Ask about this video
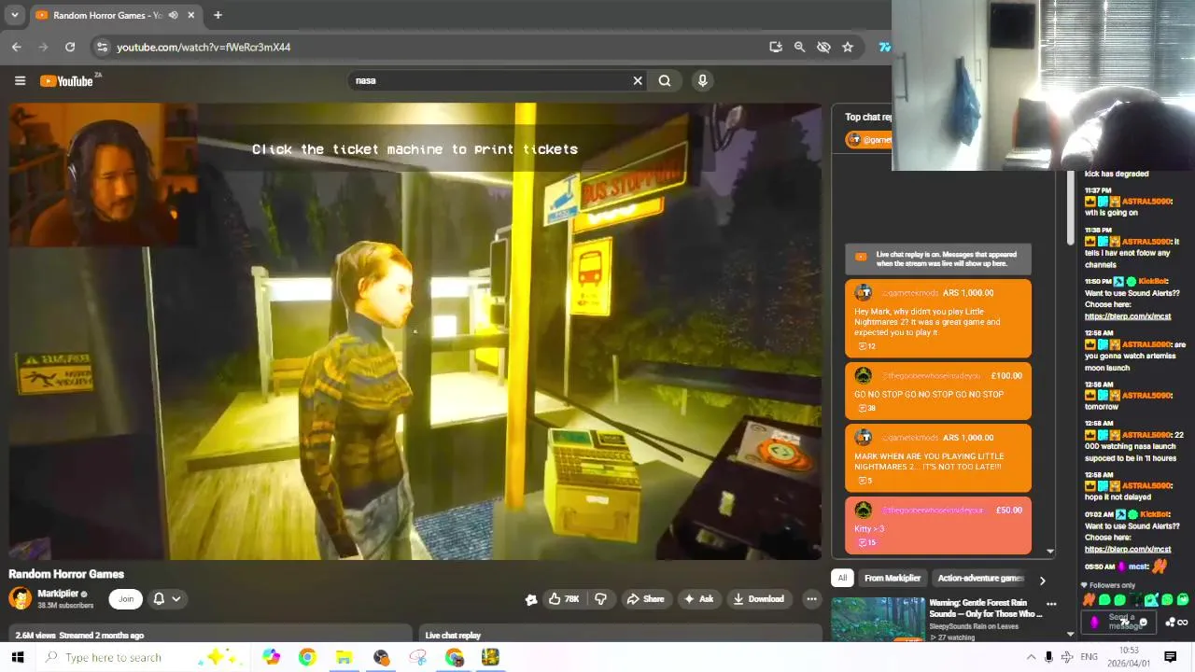The height and width of the screenshot is (672, 1195). [699, 599]
